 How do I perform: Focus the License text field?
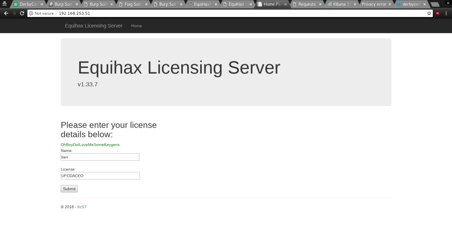(100, 176)
